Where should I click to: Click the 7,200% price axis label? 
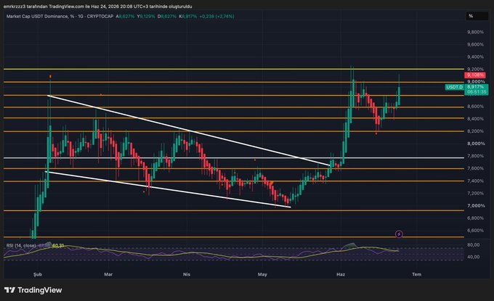click(475, 194)
